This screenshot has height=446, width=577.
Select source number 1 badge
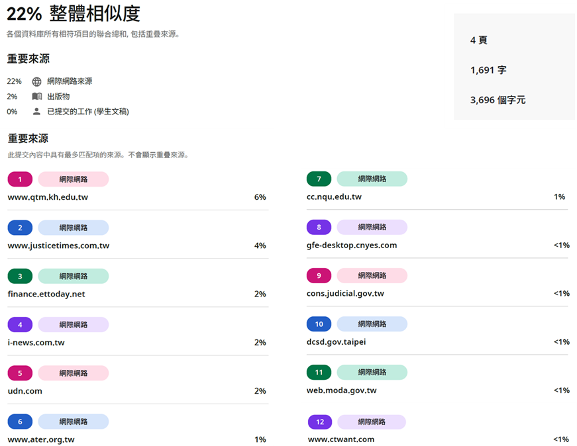20,179
